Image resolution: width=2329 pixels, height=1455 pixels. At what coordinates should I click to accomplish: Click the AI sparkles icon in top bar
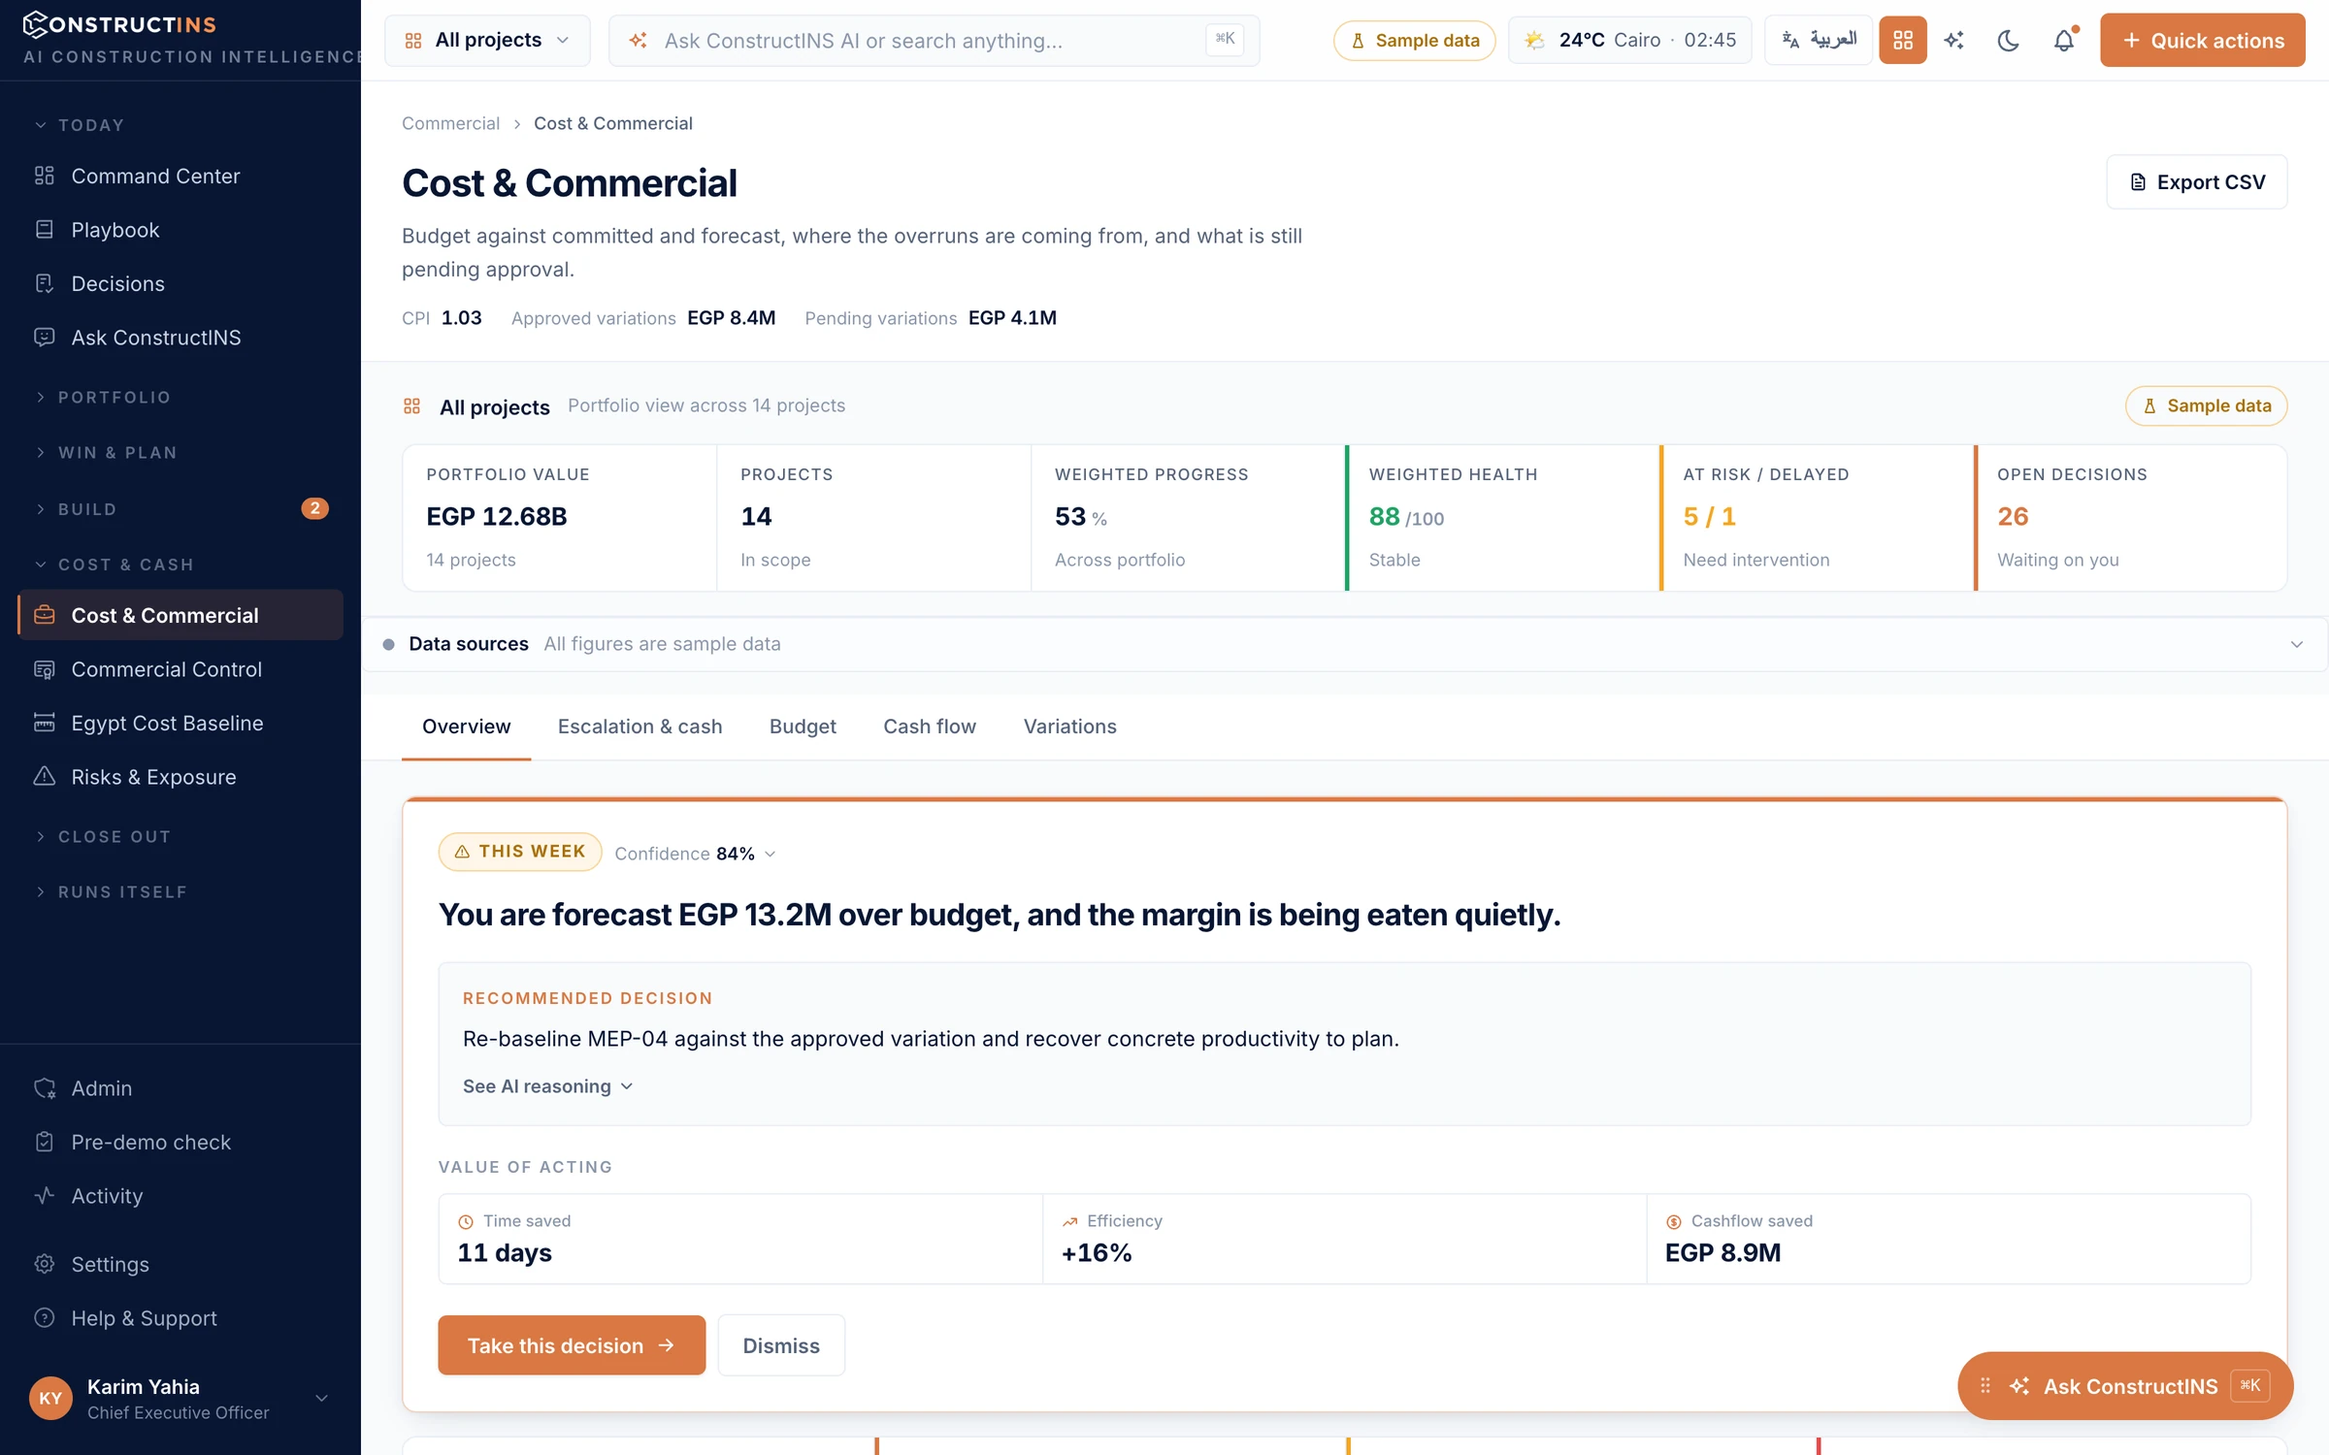(x=1953, y=41)
